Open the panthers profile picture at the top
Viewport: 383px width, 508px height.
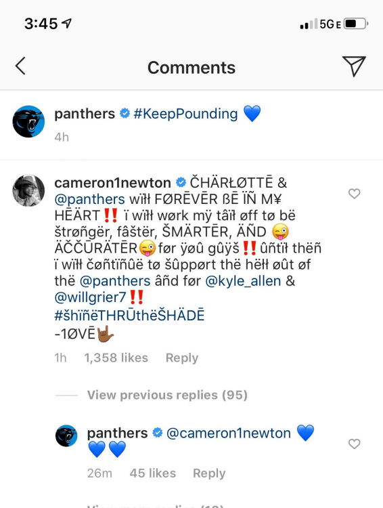coord(28,121)
